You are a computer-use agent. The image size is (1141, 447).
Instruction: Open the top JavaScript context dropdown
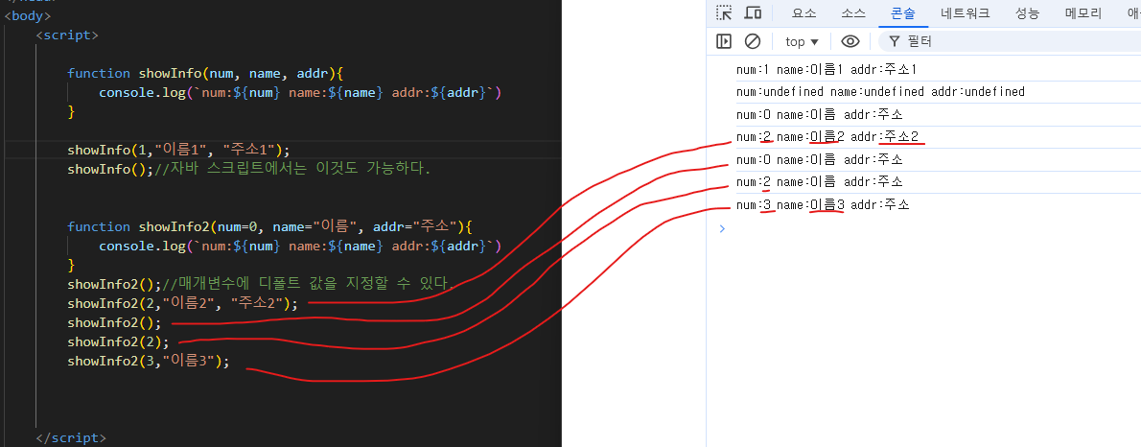tap(802, 41)
